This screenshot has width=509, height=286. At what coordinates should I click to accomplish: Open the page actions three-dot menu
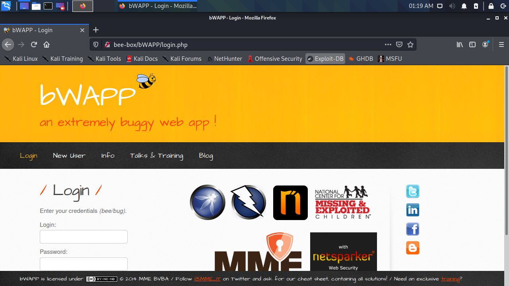[x=388, y=44]
